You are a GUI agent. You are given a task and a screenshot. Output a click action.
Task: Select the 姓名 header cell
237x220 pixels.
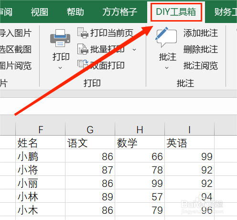(41, 142)
